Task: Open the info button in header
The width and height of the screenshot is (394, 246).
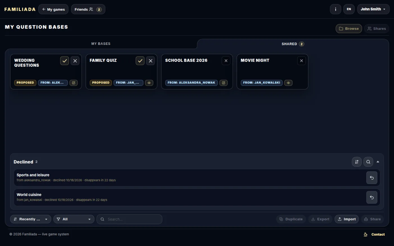Action: coord(335,9)
